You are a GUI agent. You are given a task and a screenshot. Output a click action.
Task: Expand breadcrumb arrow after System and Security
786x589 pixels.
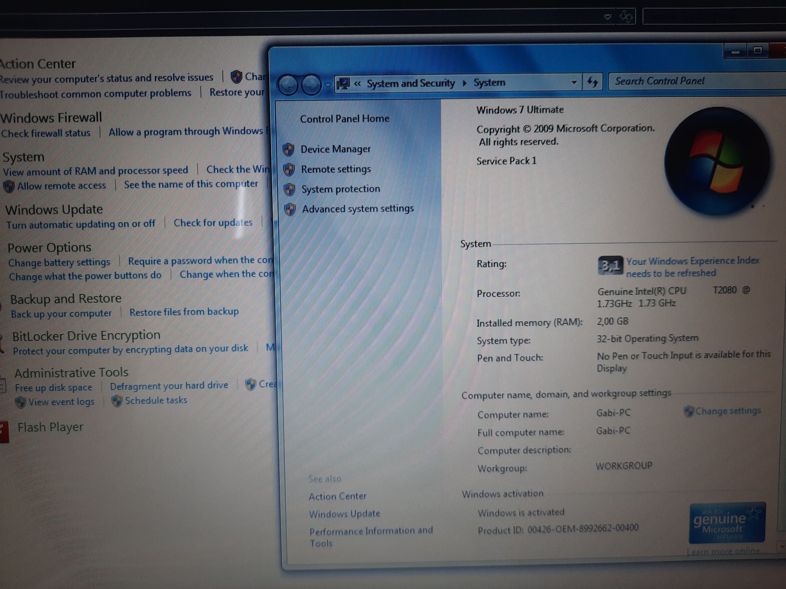coord(465,83)
